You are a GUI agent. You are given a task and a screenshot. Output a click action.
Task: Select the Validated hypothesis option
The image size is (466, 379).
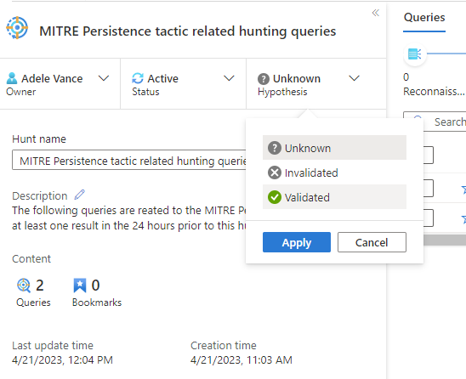coord(334,197)
